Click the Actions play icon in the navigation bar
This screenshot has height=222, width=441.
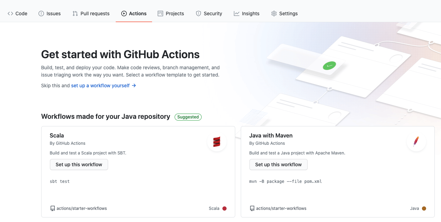point(124,14)
